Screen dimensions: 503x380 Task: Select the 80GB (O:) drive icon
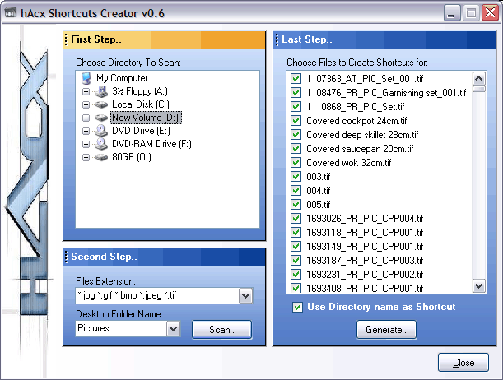pyautogui.click(x=101, y=157)
